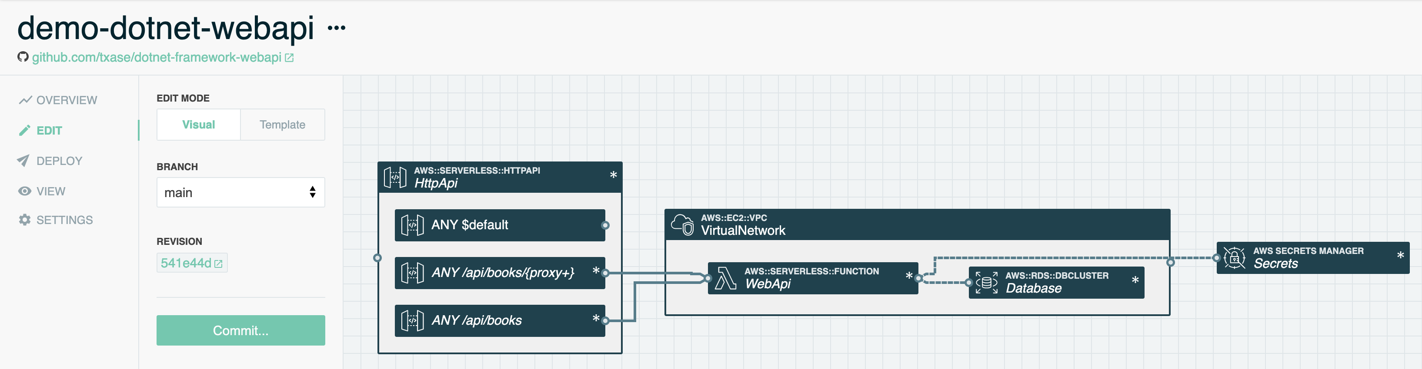
Task: Click the asterisk on Database node
Action: click(x=1135, y=280)
